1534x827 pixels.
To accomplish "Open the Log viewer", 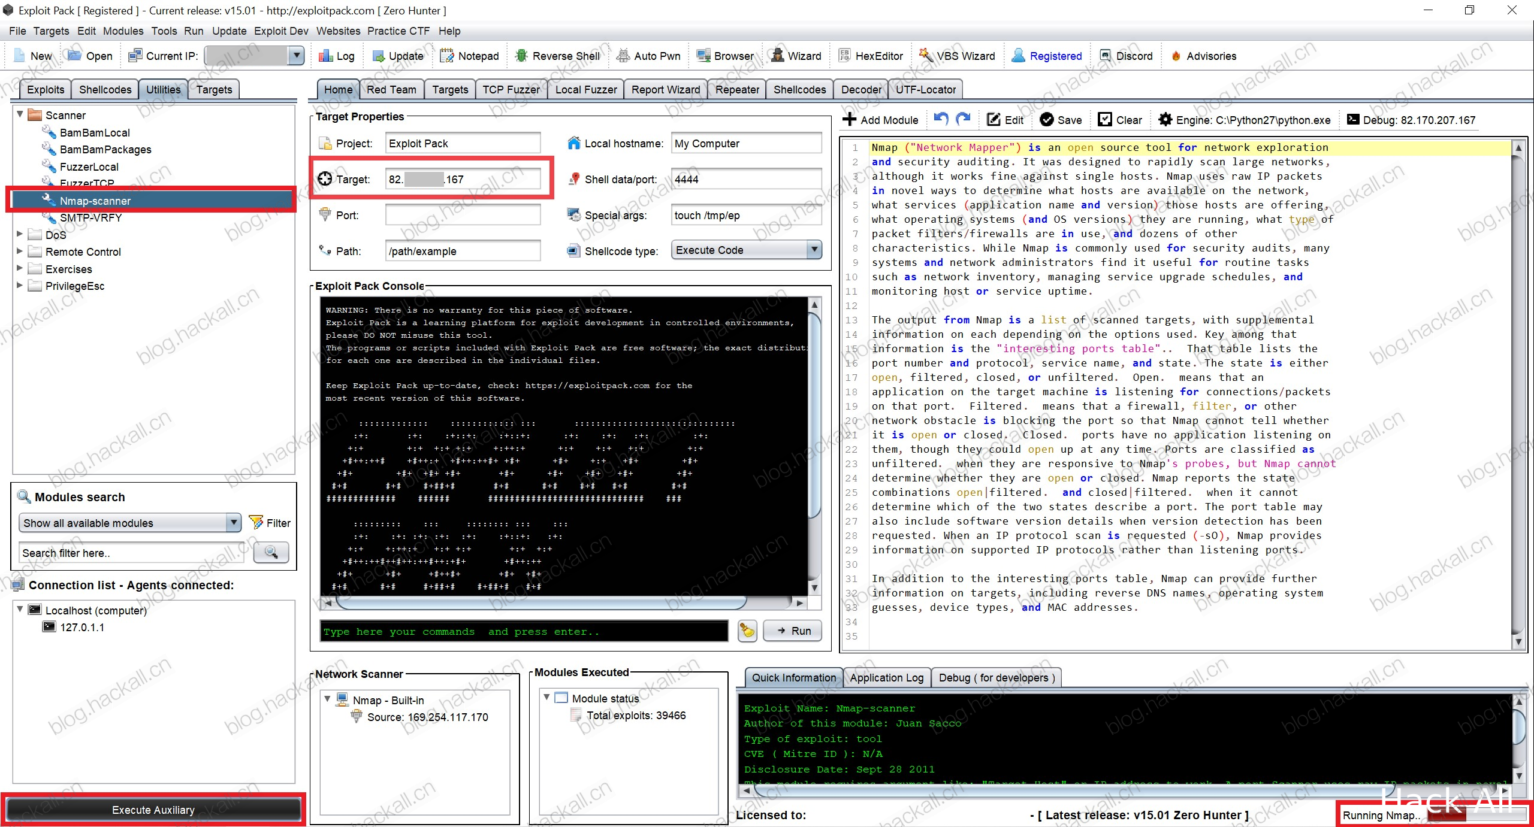I will click(x=336, y=56).
